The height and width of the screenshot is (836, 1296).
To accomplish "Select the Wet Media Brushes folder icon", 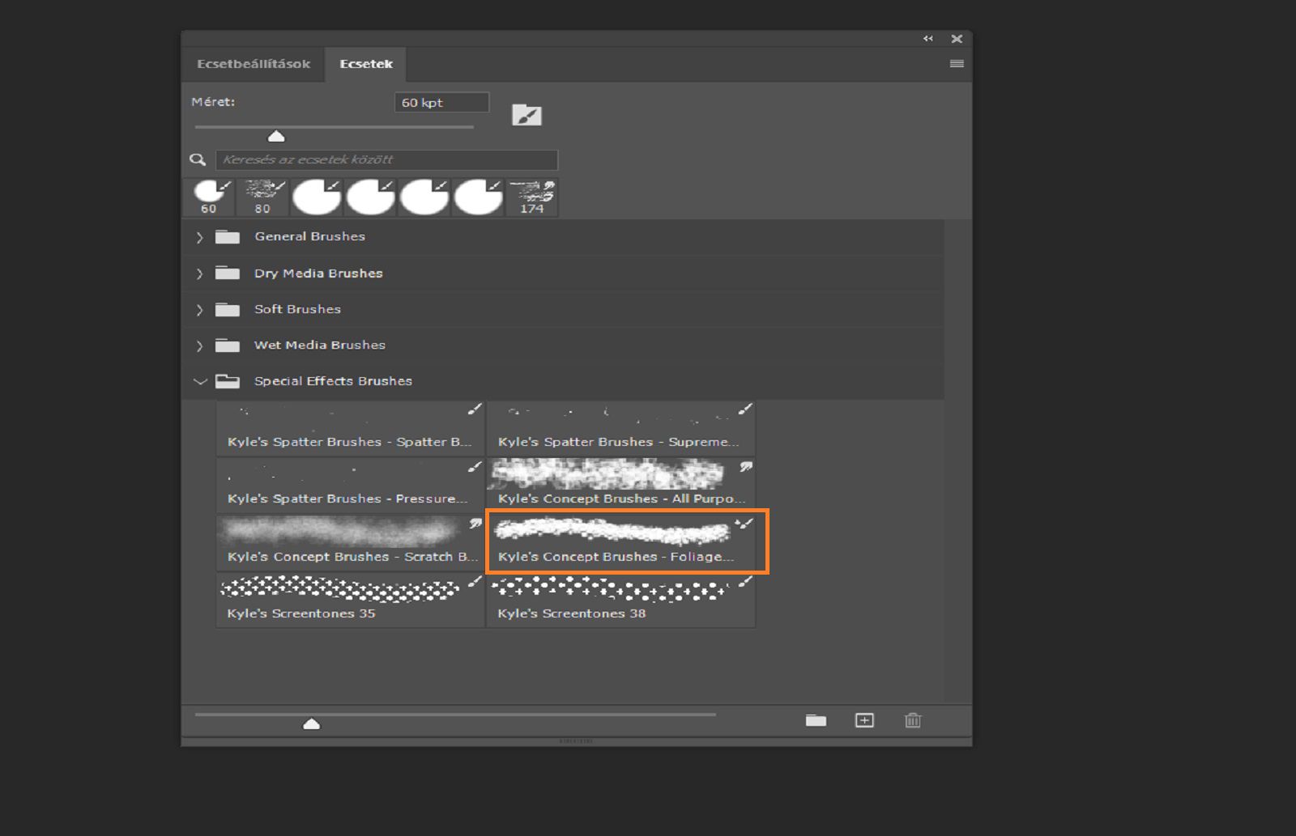I will tap(228, 346).
